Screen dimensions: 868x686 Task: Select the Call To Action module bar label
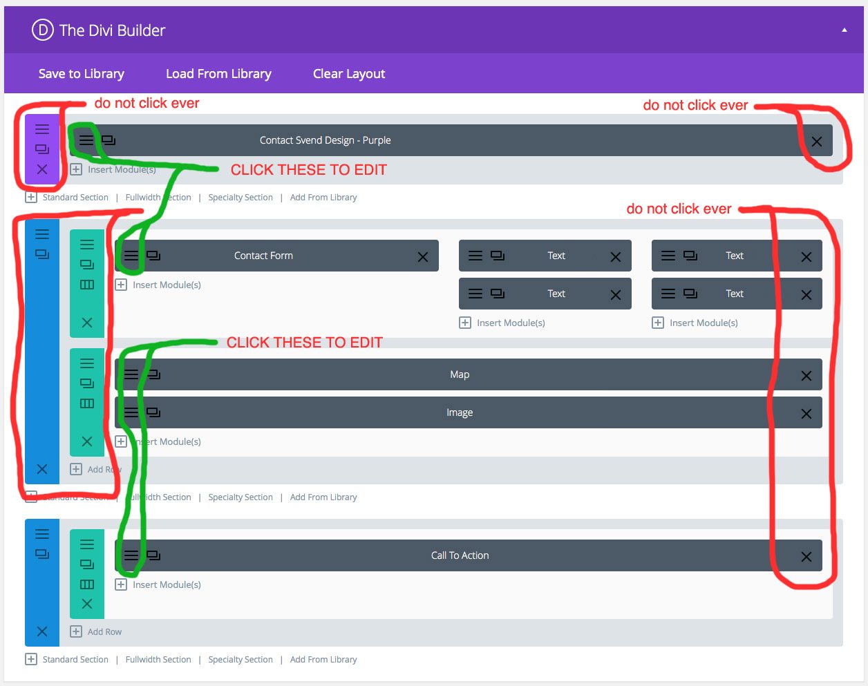click(x=460, y=555)
